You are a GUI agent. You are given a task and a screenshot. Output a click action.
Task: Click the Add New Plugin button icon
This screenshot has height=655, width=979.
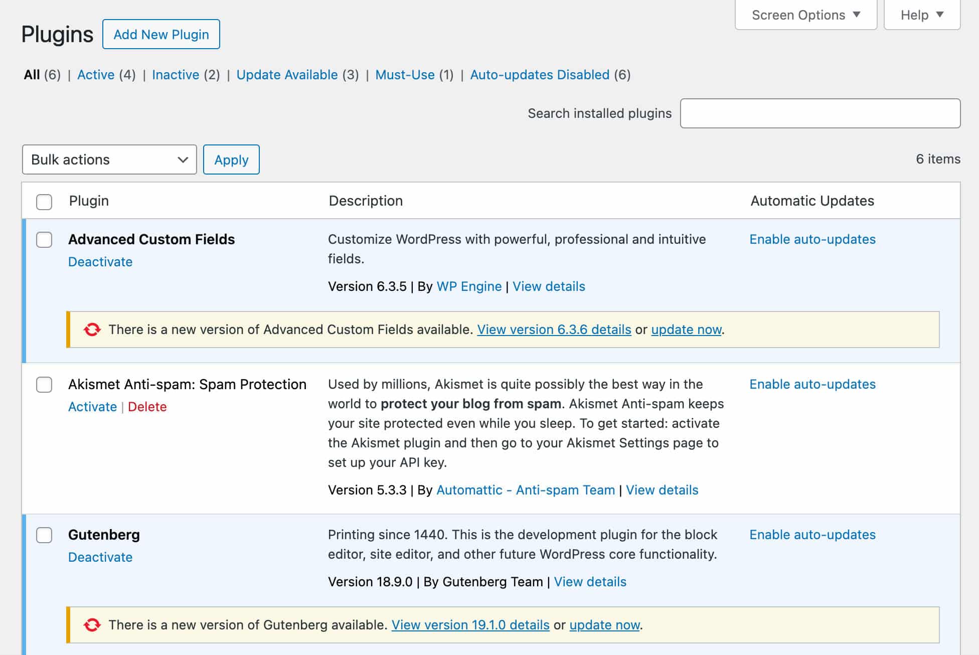point(161,35)
